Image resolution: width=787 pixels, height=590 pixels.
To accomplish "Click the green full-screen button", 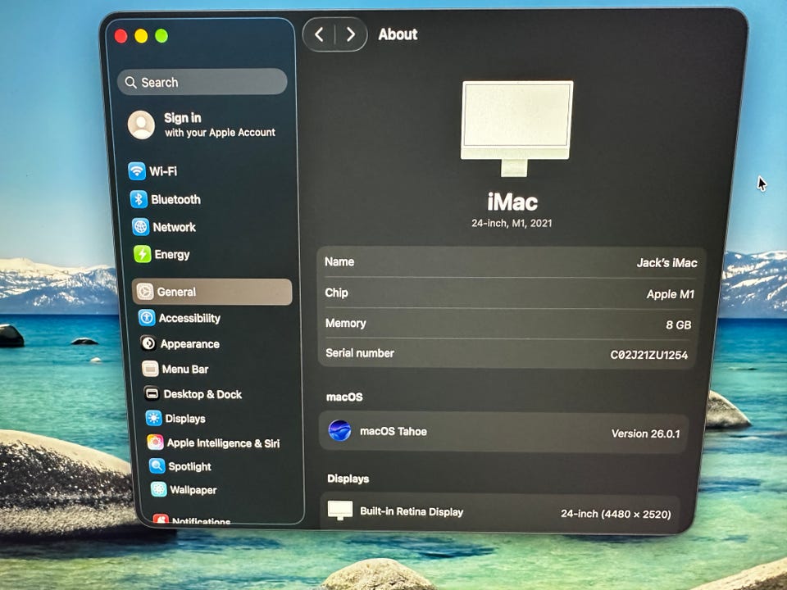I will click(x=161, y=35).
